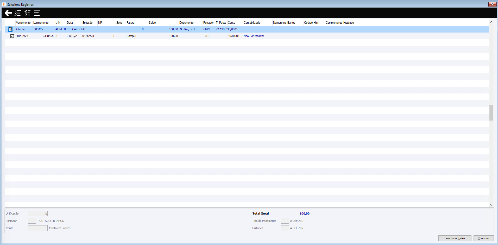Viewport: 498px width, 245px height.
Task: Click the Tipo de Pagamento input field
Action: pos(285,221)
